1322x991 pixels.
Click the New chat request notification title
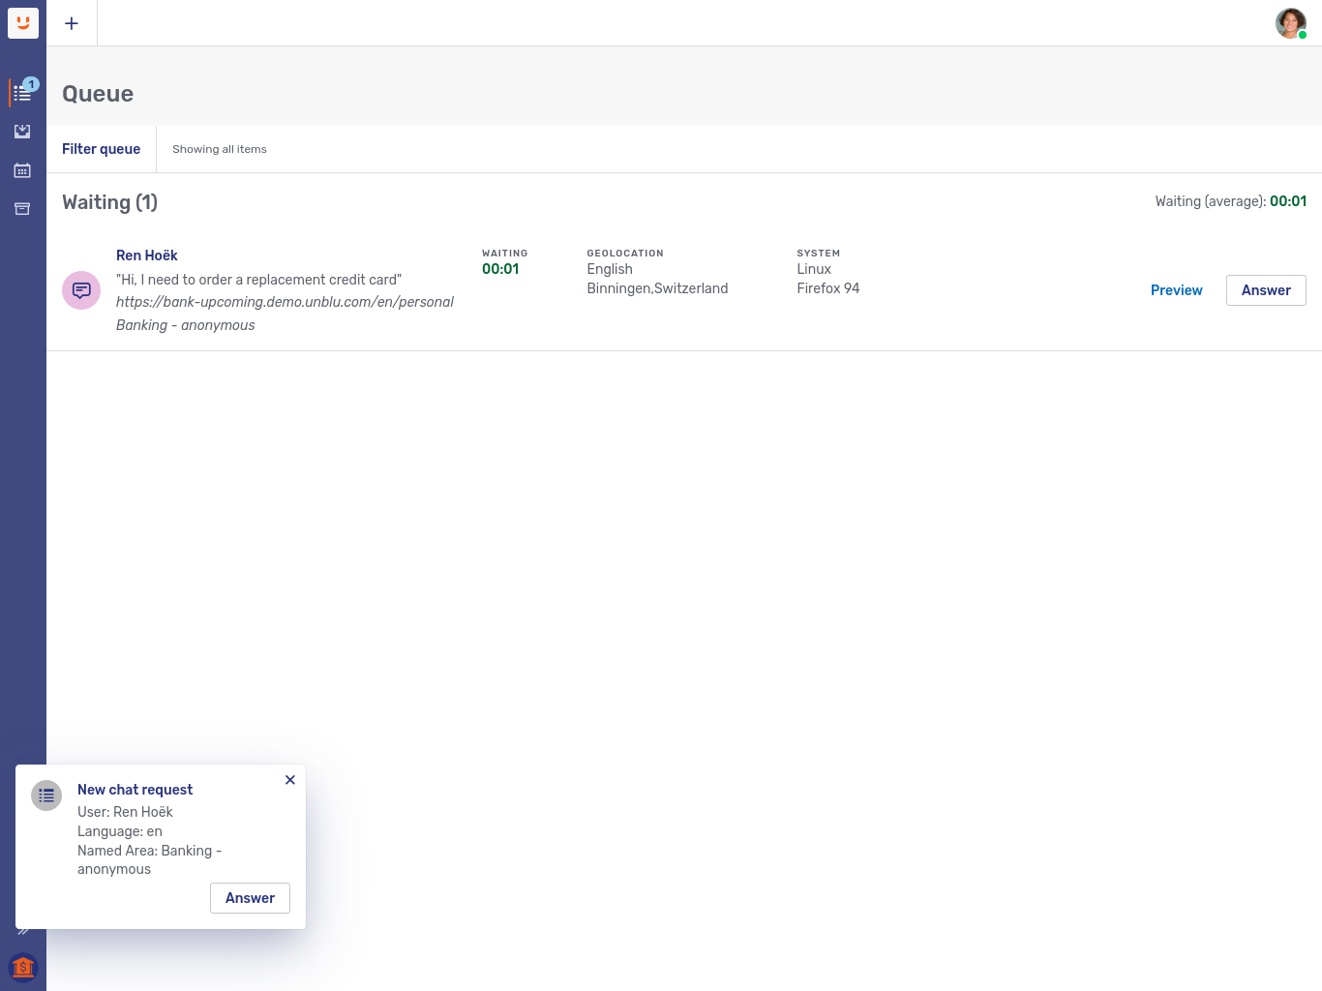point(135,790)
